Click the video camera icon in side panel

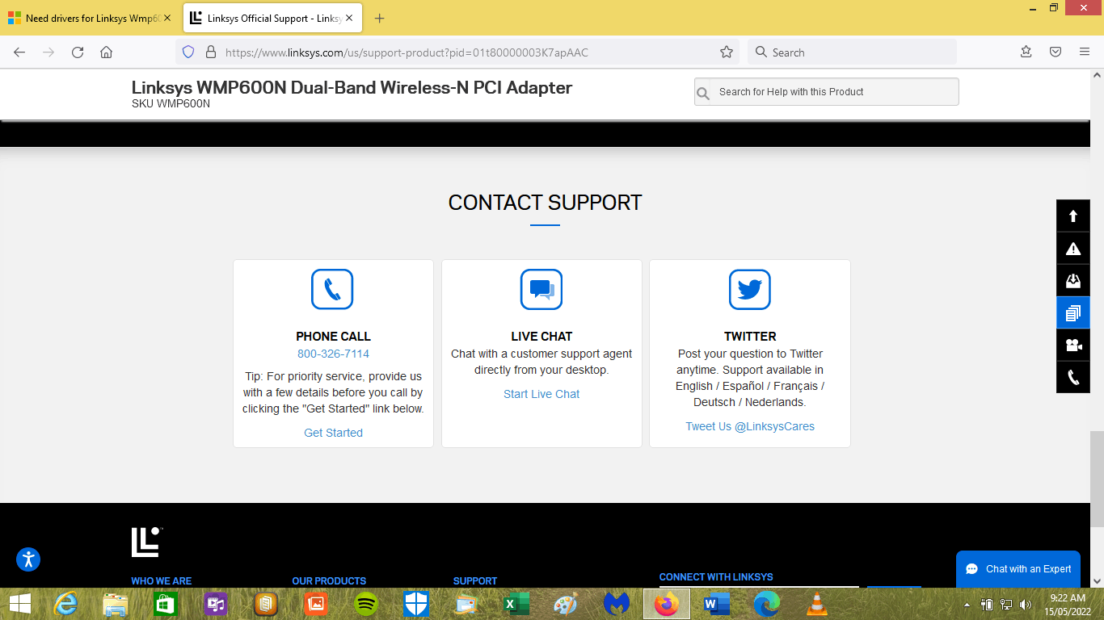click(x=1073, y=346)
